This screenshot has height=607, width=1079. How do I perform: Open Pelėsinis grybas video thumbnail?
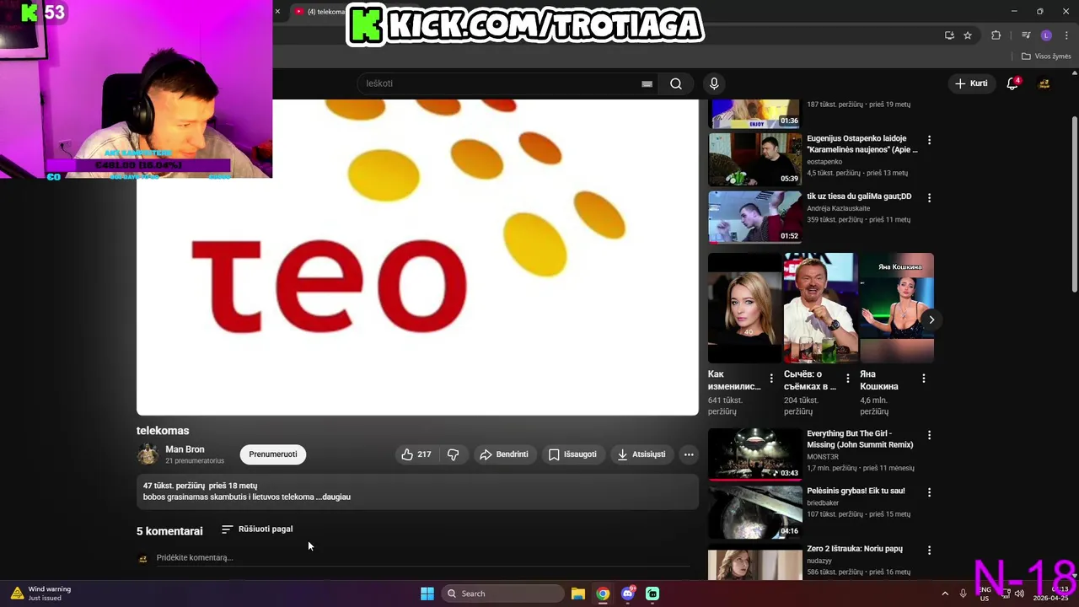pos(754,512)
